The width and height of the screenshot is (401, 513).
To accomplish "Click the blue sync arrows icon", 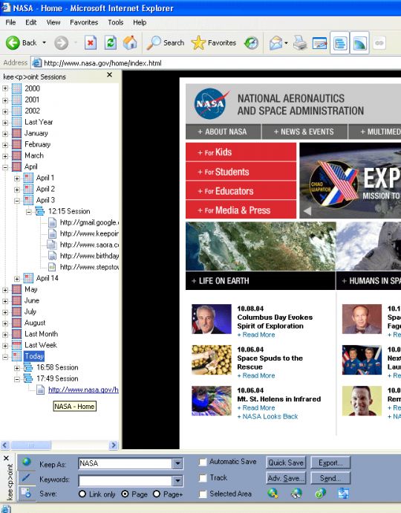I will click(344, 493).
